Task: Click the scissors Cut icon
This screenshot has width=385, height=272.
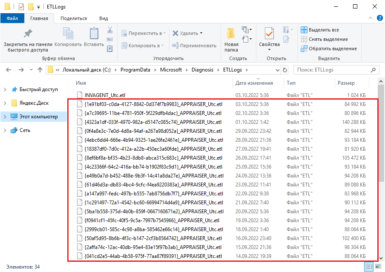Action: (110, 30)
